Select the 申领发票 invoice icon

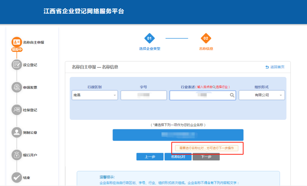(x=17, y=87)
